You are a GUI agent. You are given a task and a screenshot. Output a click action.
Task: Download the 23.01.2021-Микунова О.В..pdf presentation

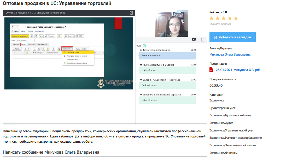[238, 70]
